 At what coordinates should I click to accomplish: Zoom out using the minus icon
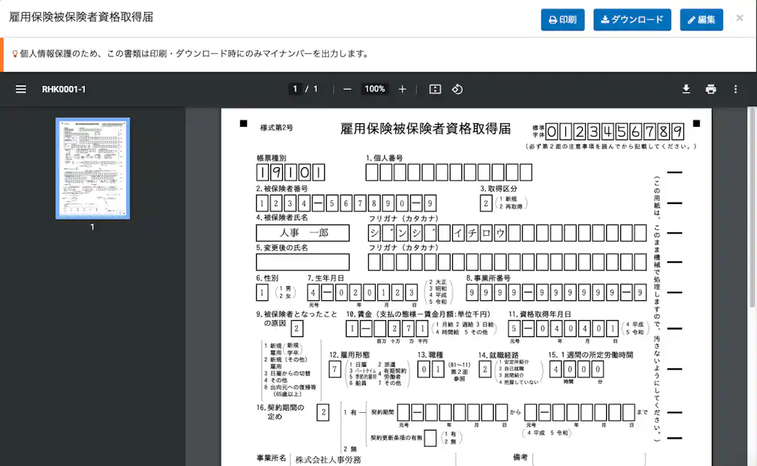tap(347, 89)
